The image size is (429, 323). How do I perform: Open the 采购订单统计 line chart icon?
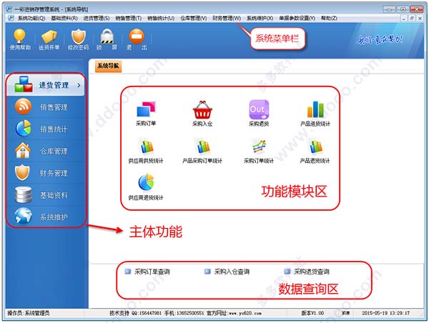[259, 151]
